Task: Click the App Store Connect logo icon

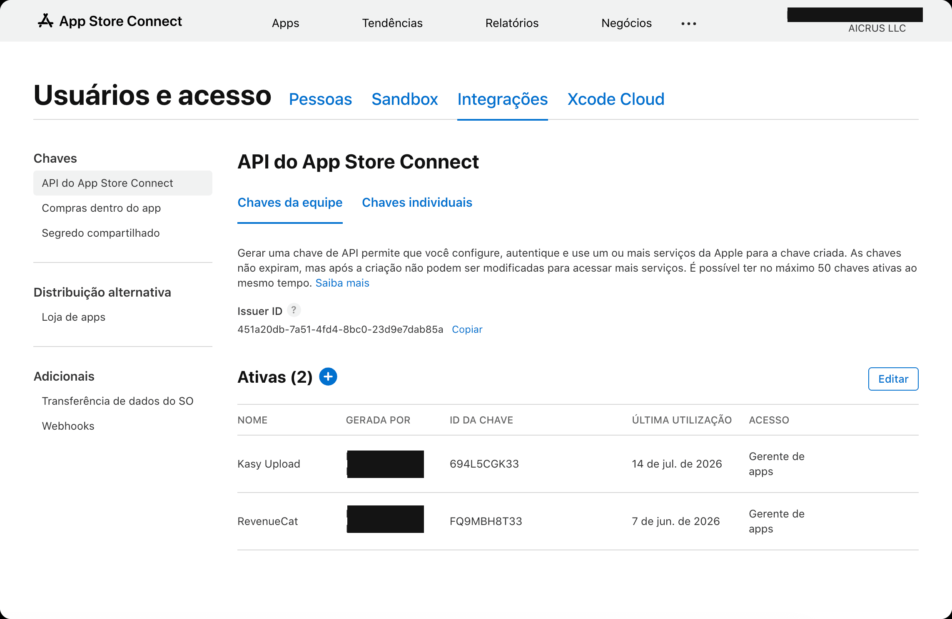Action: click(x=45, y=20)
